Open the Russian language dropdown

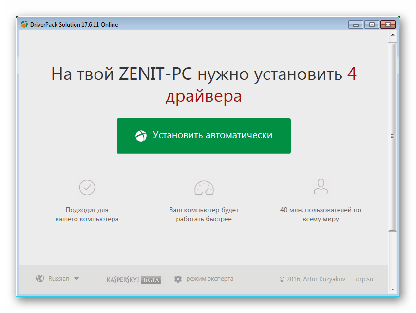pyautogui.click(x=58, y=278)
